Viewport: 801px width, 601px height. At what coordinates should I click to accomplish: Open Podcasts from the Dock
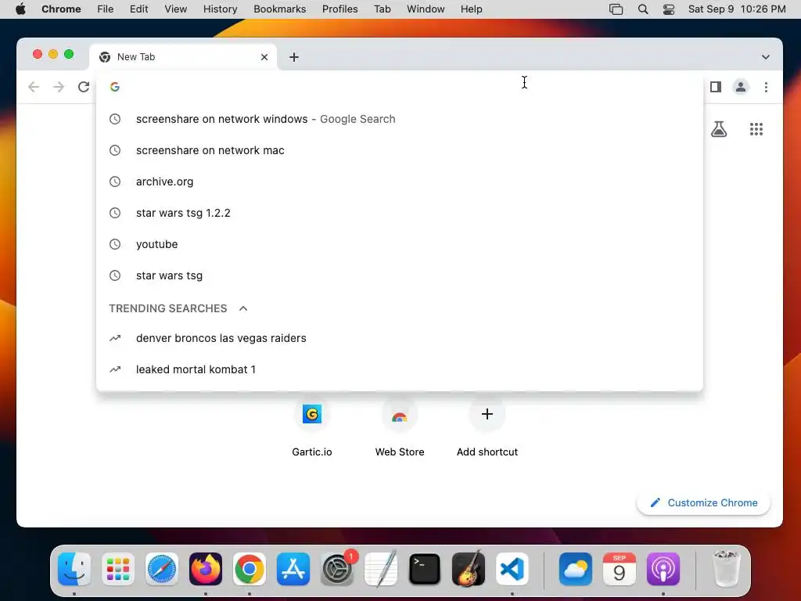coord(663,569)
